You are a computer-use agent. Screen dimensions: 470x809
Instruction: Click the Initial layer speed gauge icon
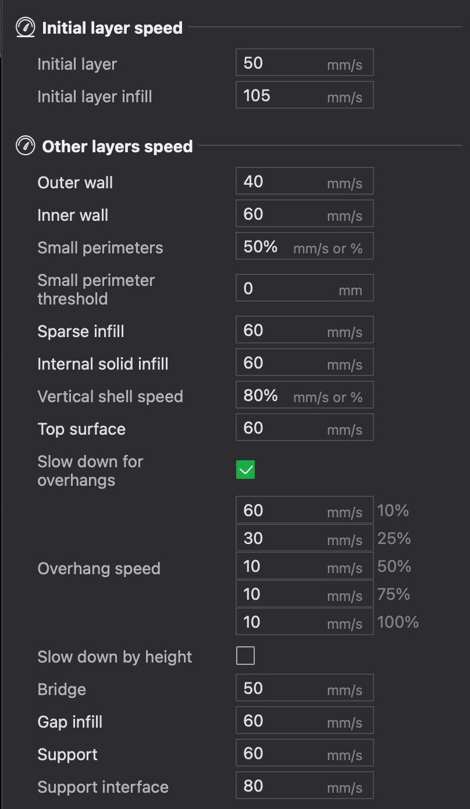click(x=25, y=27)
